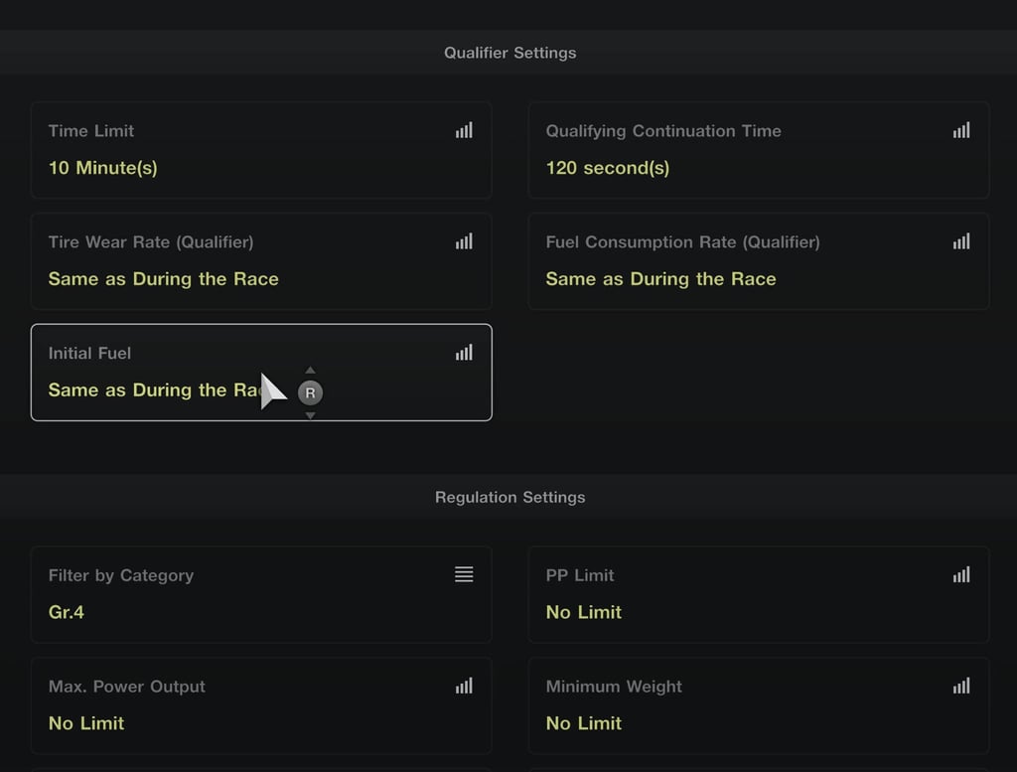This screenshot has width=1017, height=772.
Task: Select the Qualifier Settings section header
Action: pos(509,53)
